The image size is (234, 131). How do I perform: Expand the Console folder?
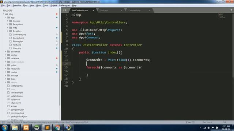(8, 21)
